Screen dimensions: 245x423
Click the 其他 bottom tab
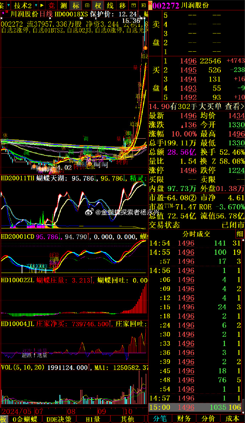pyautogui.click(x=127, y=419)
